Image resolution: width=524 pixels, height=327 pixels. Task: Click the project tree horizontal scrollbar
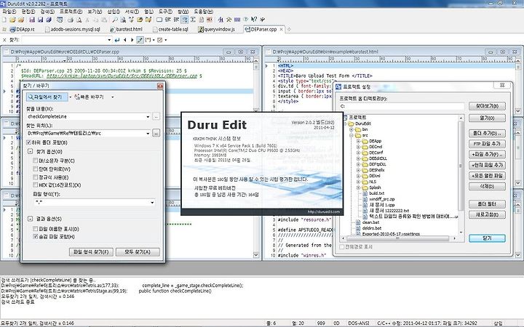point(397,238)
